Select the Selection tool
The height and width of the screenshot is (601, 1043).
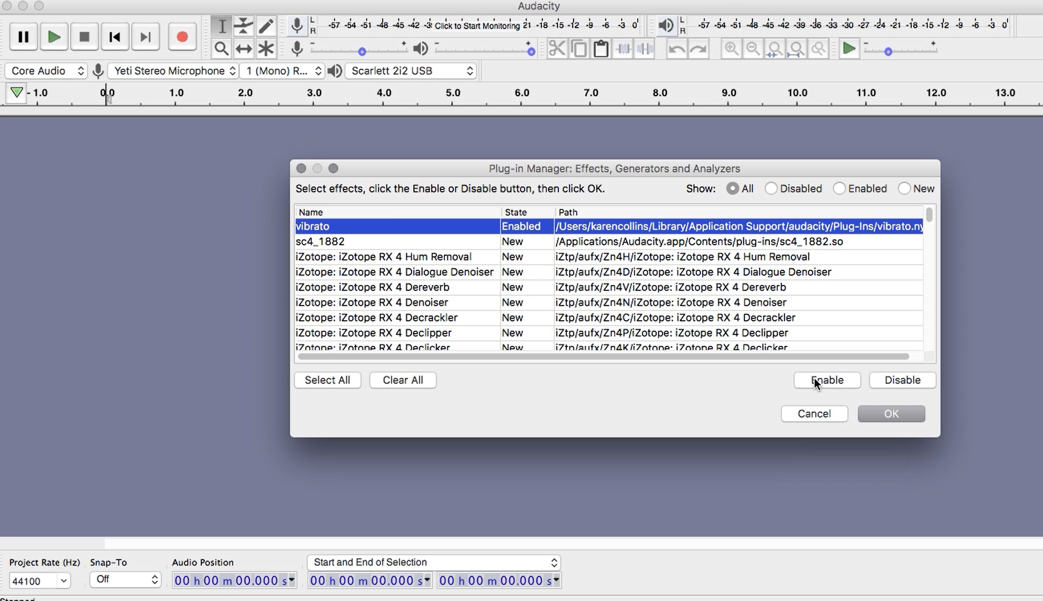coord(222,25)
